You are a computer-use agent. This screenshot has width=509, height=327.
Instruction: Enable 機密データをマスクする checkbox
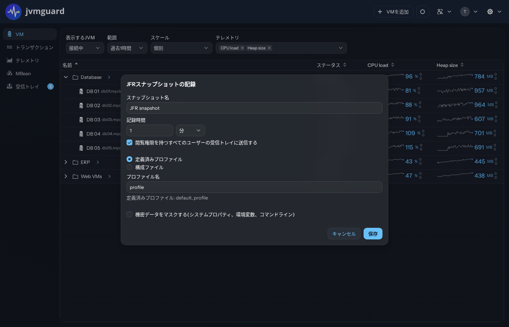tap(129, 214)
